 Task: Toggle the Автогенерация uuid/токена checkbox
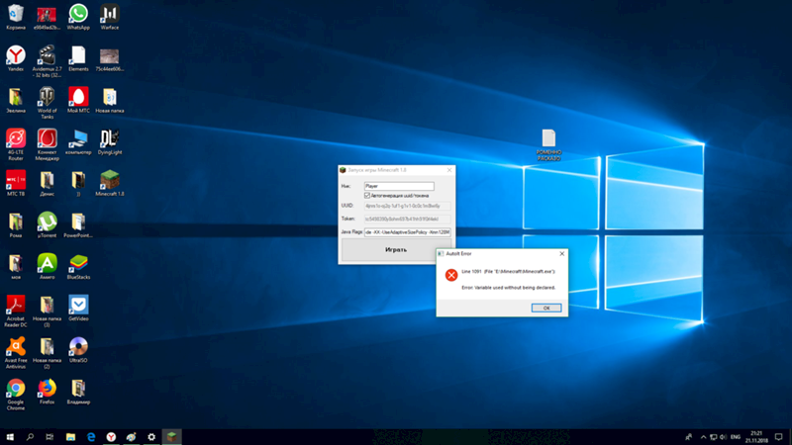pyautogui.click(x=367, y=195)
